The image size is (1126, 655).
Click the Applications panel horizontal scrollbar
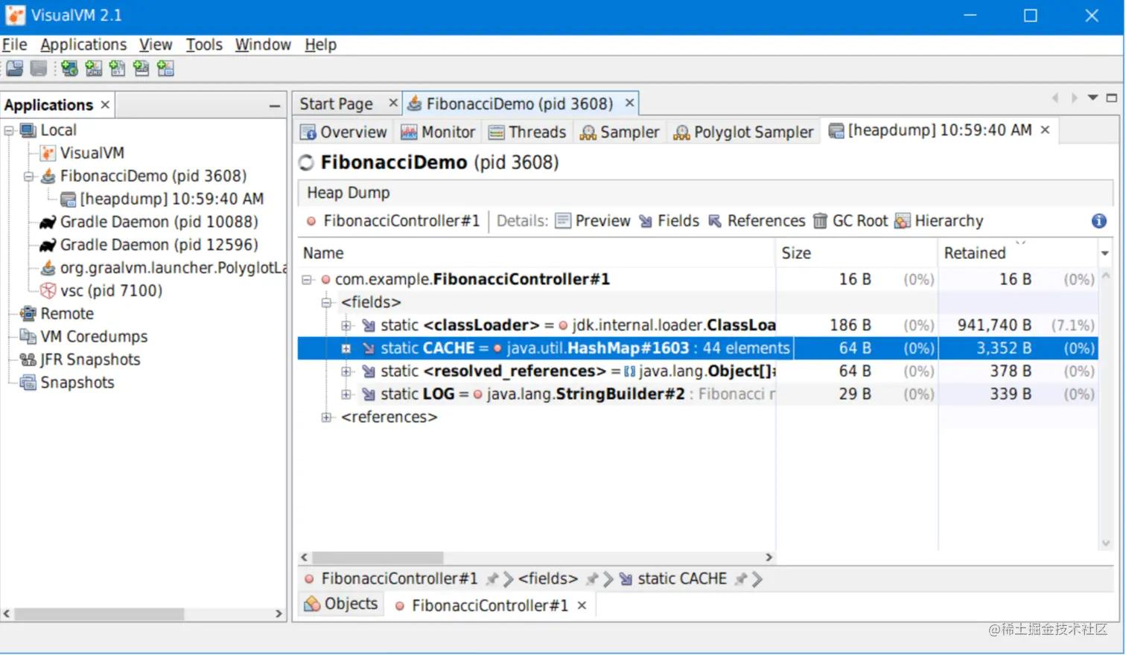99,614
